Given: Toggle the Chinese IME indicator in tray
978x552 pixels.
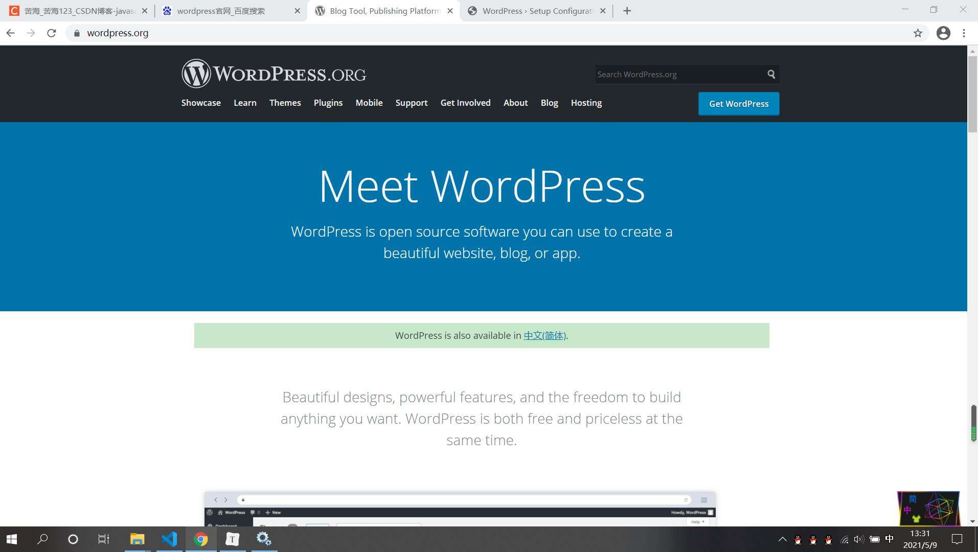Looking at the screenshot, I should 890,539.
